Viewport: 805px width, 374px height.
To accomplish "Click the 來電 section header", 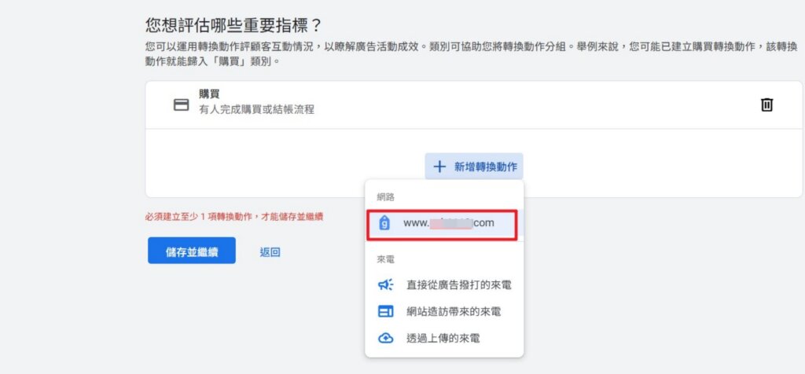I will point(386,259).
